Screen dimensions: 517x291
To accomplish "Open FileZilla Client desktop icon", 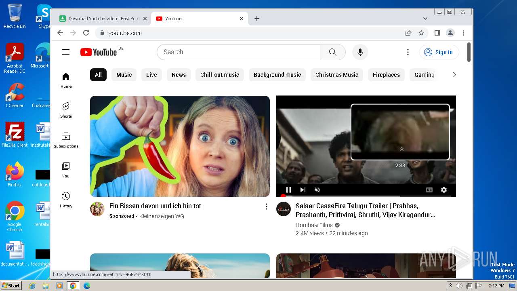I will (x=15, y=135).
